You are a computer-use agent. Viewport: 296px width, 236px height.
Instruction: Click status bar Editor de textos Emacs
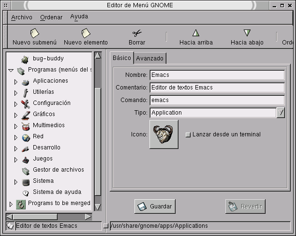[x=46, y=226]
